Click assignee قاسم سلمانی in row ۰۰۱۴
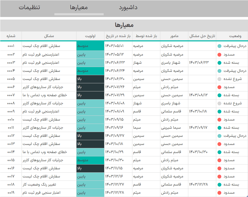The image size is (248, 197). (171, 152)
